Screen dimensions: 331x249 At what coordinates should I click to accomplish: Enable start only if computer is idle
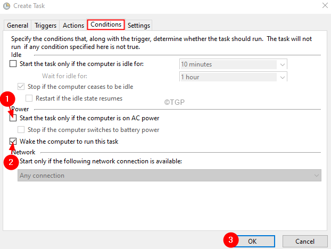[x=13, y=64]
